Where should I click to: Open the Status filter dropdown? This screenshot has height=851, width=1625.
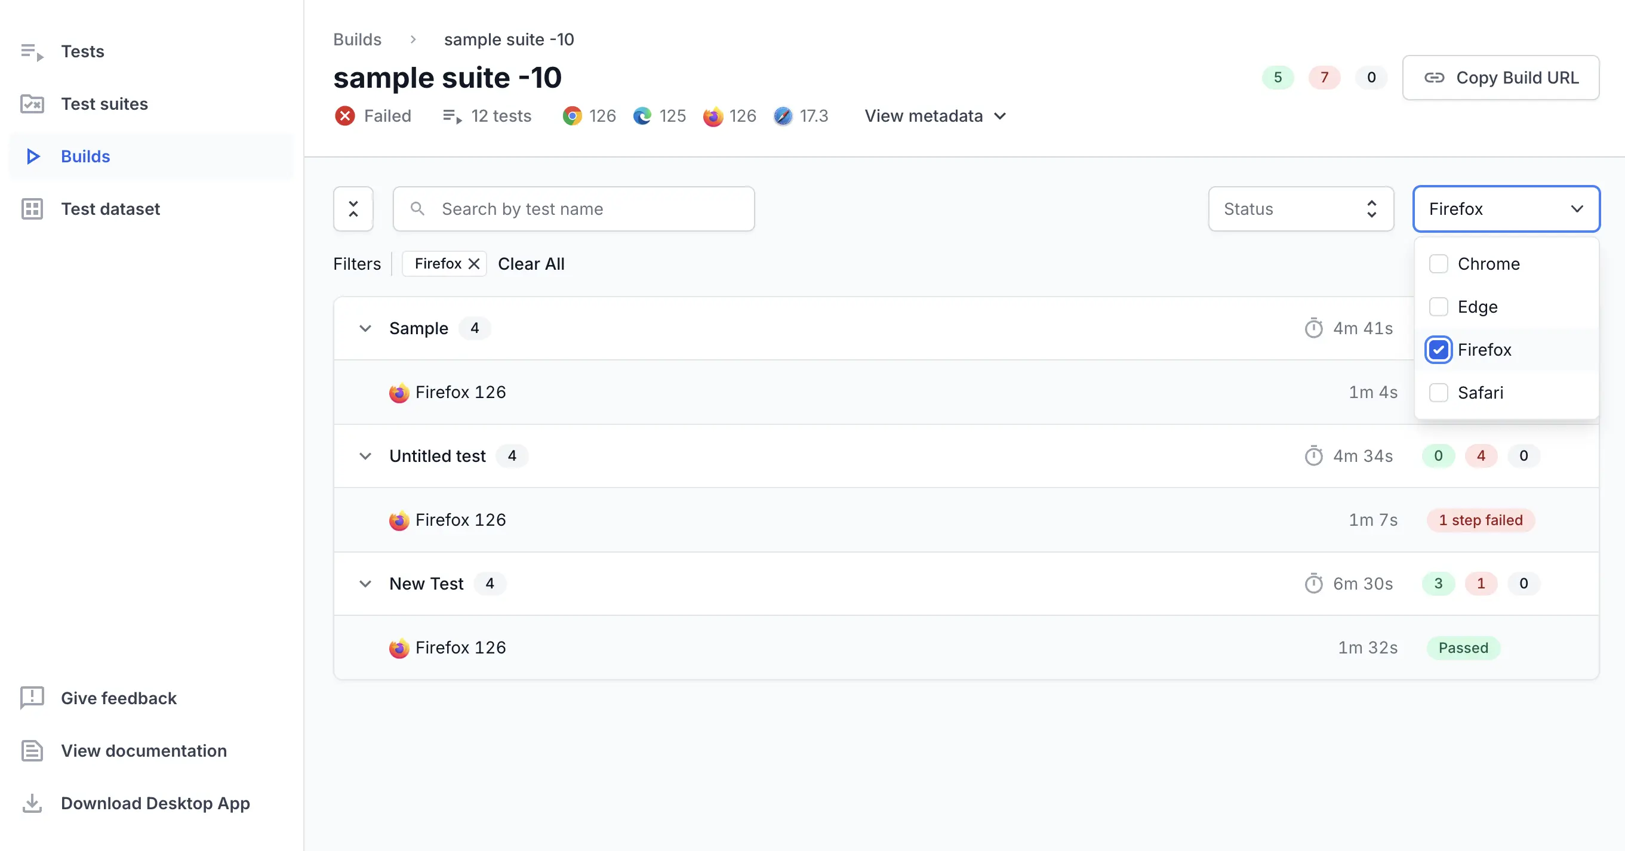click(x=1300, y=209)
